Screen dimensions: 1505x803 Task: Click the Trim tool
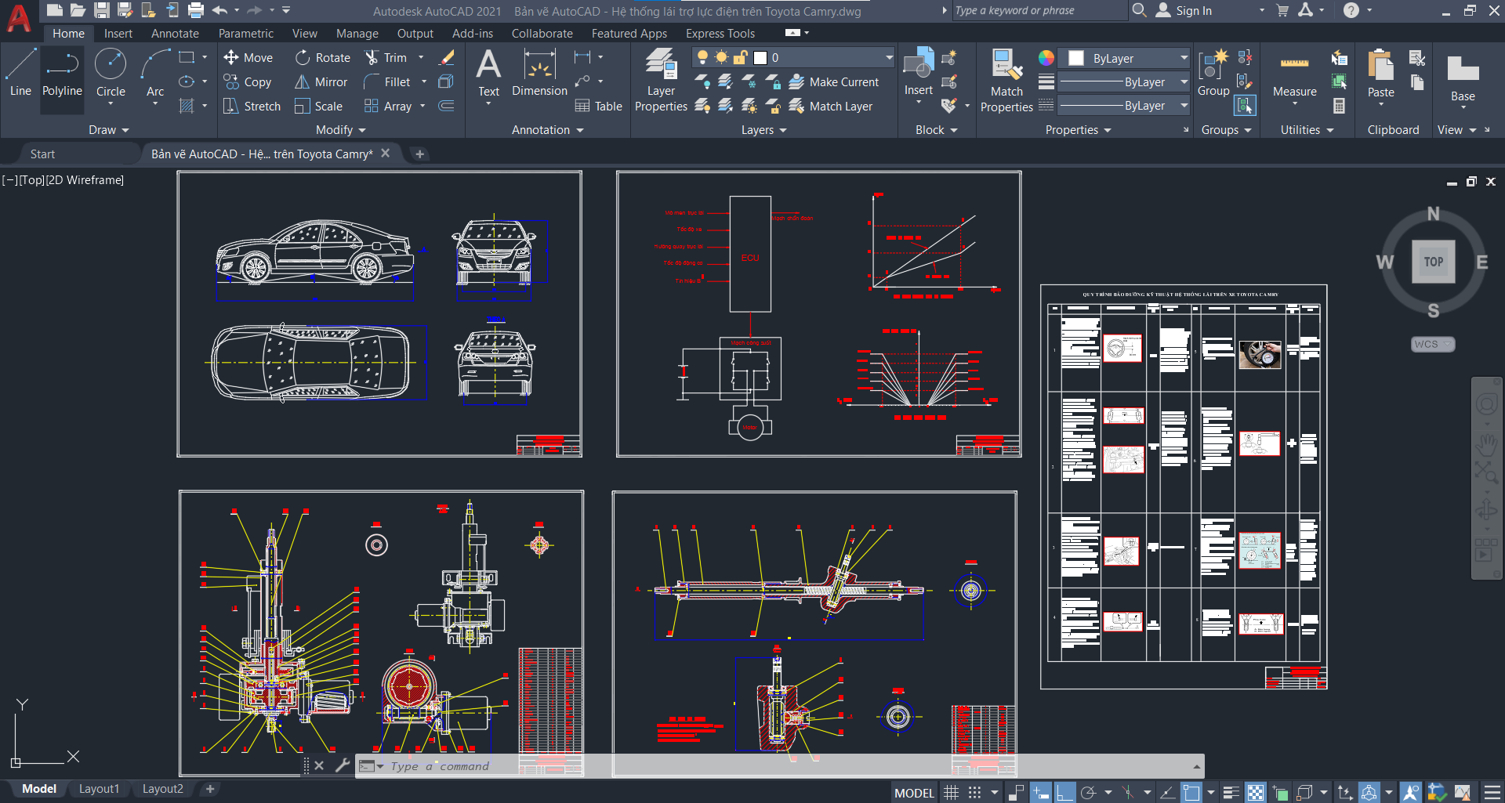click(x=386, y=57)
